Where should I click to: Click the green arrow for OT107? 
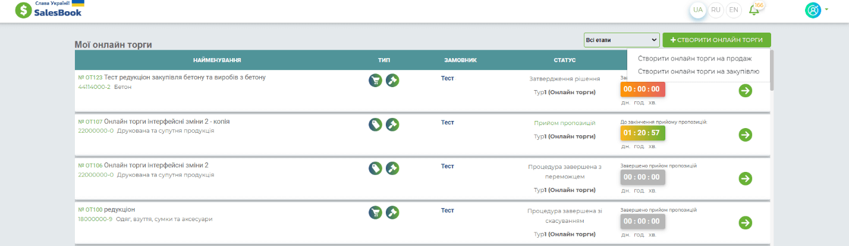[745, 135]
